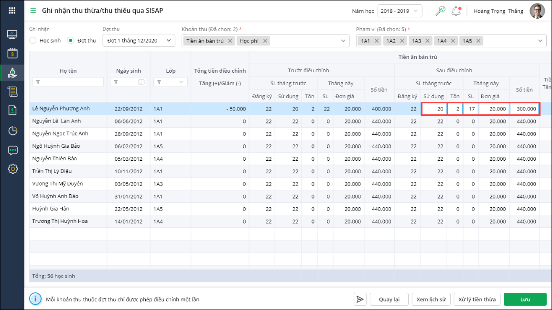Remove the Học phí tag
Image resolution: width=552 pixels, height=310 pixels.
point(265,41)
